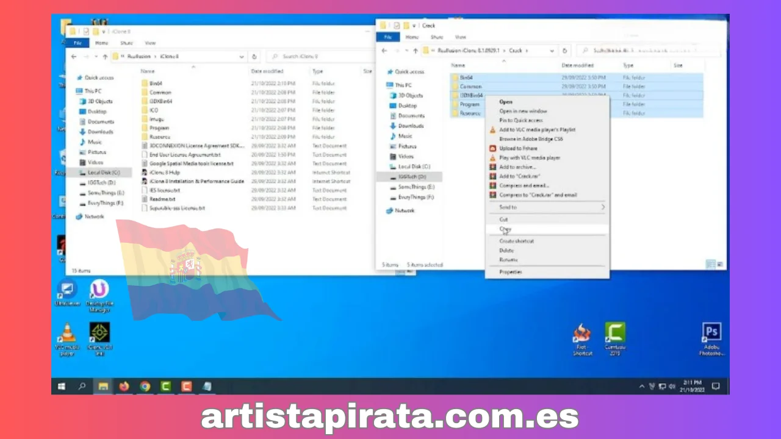Launch Firefox from the taskbar
This screenshot has height=439, width=781.
pyautogui.click(x=124, y=386)
